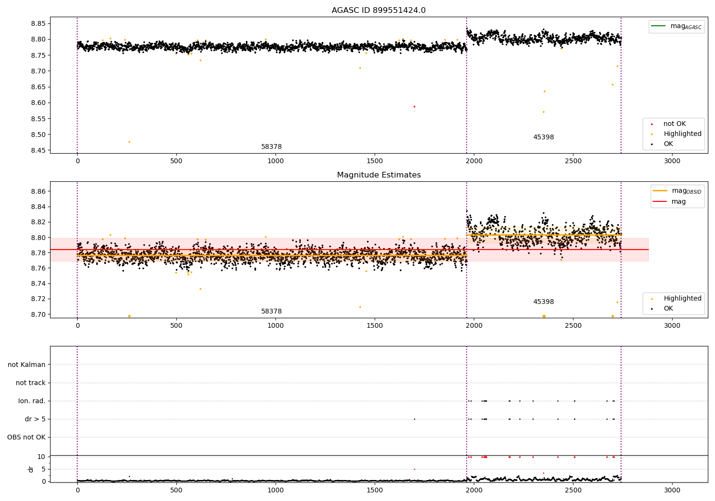Click the green mag AGASC legend line sample
Viewport: 715px width, 501px height.
pos(659,26)
